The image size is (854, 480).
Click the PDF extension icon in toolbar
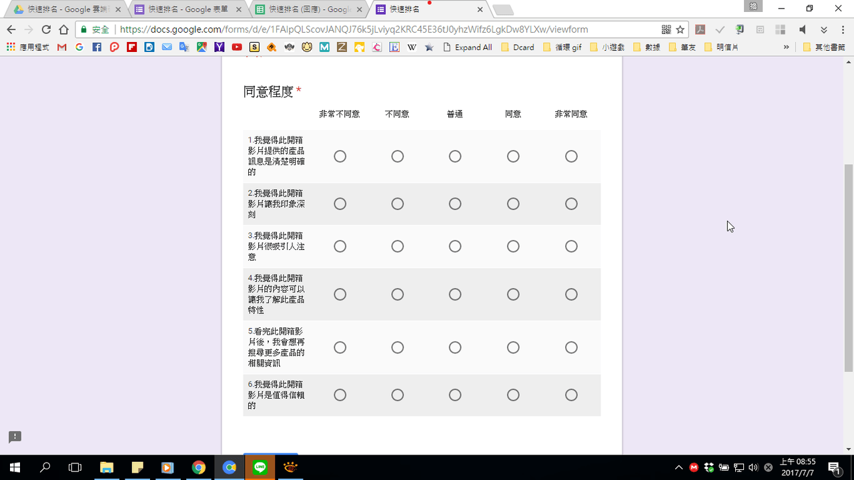pyautogui.click(x=700, y=29)
